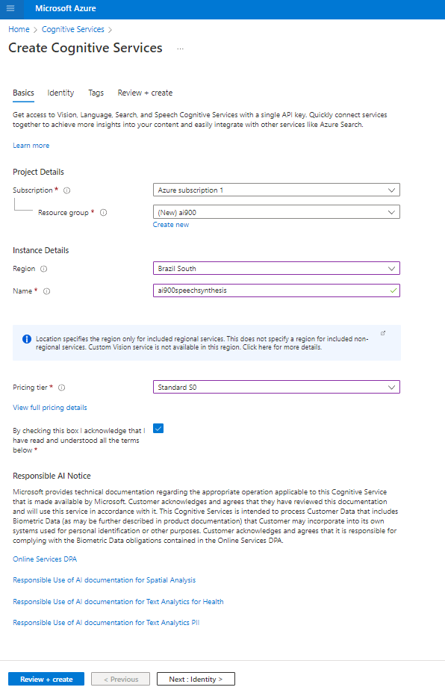Open the Azure portal hamburger menu
Screen dimensions: 445x693
[x=9, y=10]
